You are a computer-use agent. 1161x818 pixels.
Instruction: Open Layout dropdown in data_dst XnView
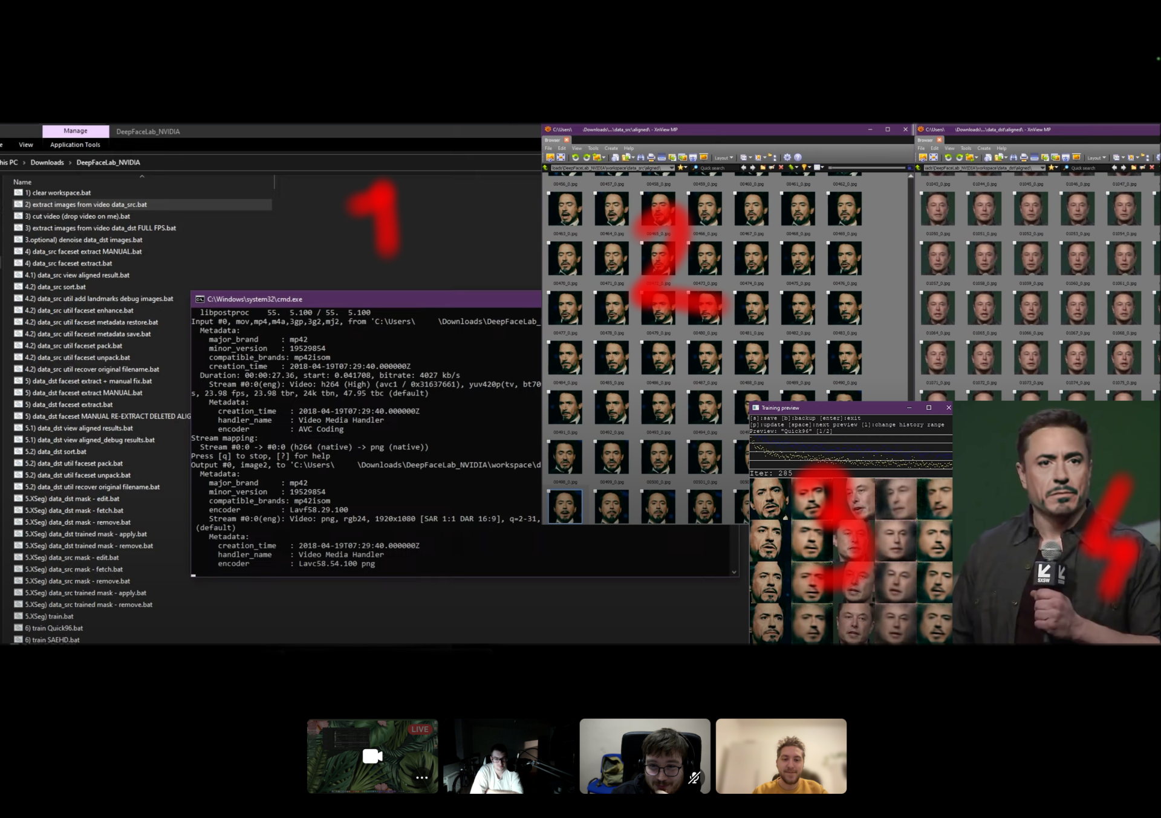pos(1096,158)
